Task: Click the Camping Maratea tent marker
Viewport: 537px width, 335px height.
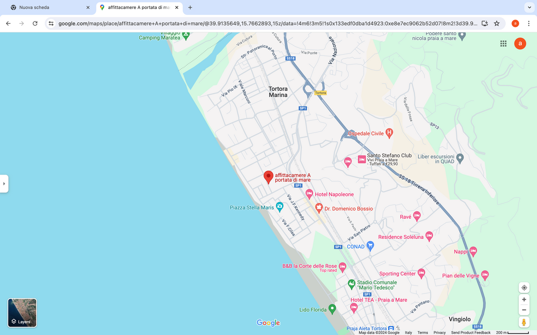Action: tap(186, 35)
